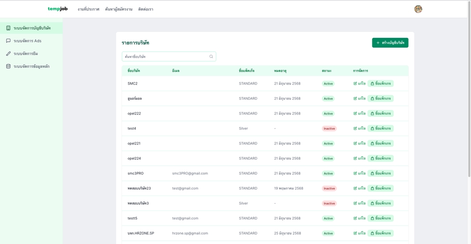Open ระบบจัดการ Ads chat icon
Viewport: 471px width, 244px height.
click(x=8, y=41)
